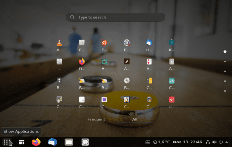This screenshot has width=232, height=147.
Task: Launch the silver disc burner app
Action: tap(127, 80)
